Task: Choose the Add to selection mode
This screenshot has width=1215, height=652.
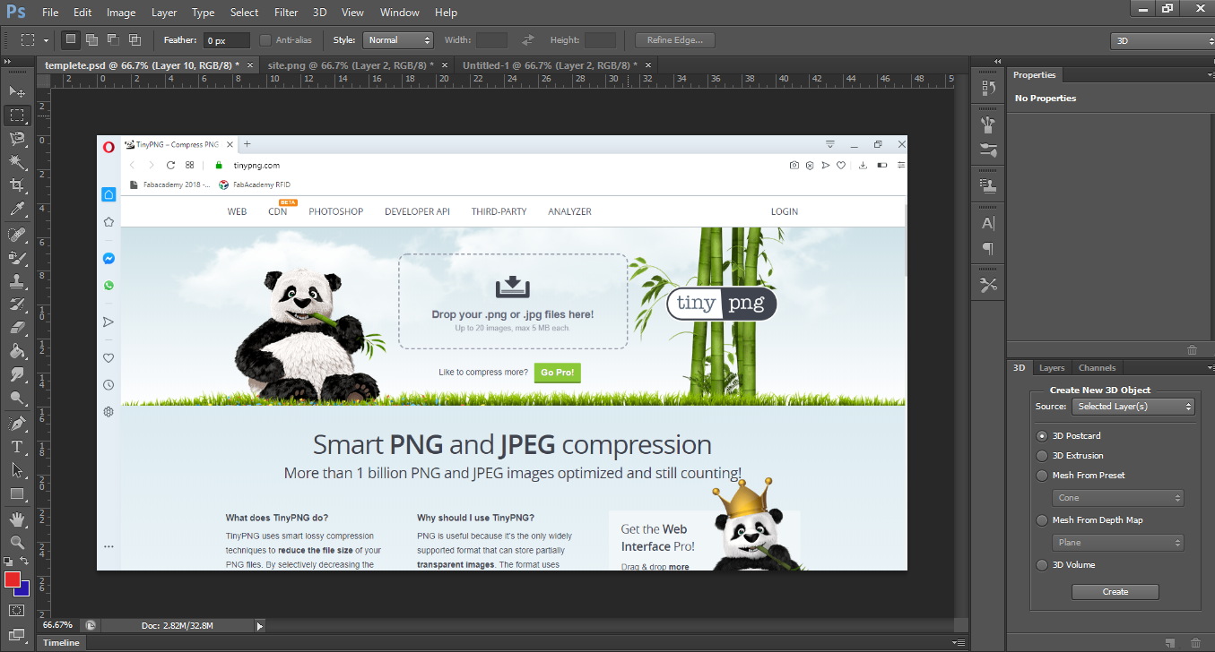Action: point(92,40)
